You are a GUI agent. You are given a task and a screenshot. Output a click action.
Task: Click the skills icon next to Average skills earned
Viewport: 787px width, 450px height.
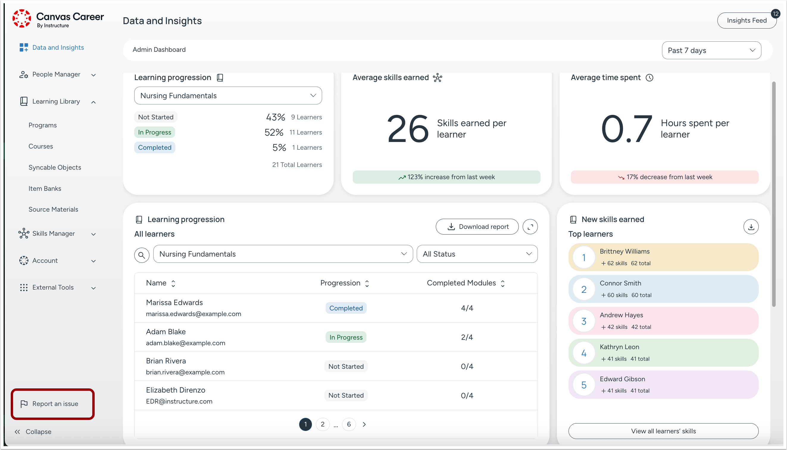[x=437, y=78]
